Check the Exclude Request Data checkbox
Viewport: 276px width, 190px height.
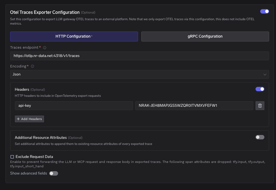12,157
